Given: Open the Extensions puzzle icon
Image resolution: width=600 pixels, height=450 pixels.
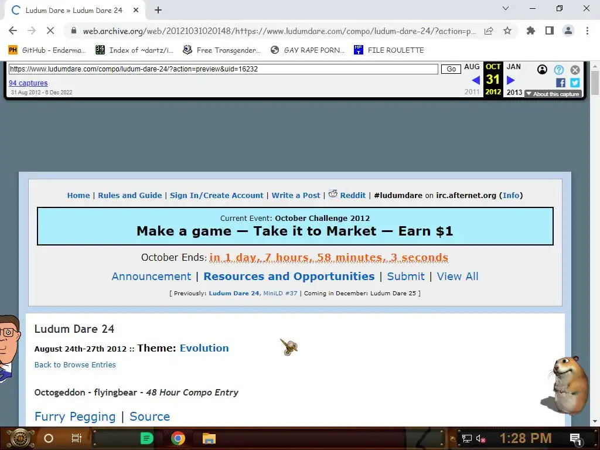Looking at the screenshot, I should click(x=531, y=30).
